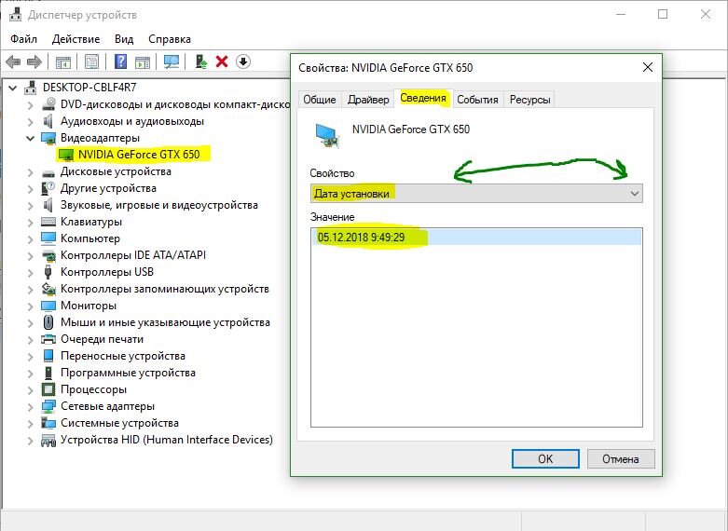Maximize the Device Manager window
Viewport: 728px width, 531px height.
click(663, 14)
